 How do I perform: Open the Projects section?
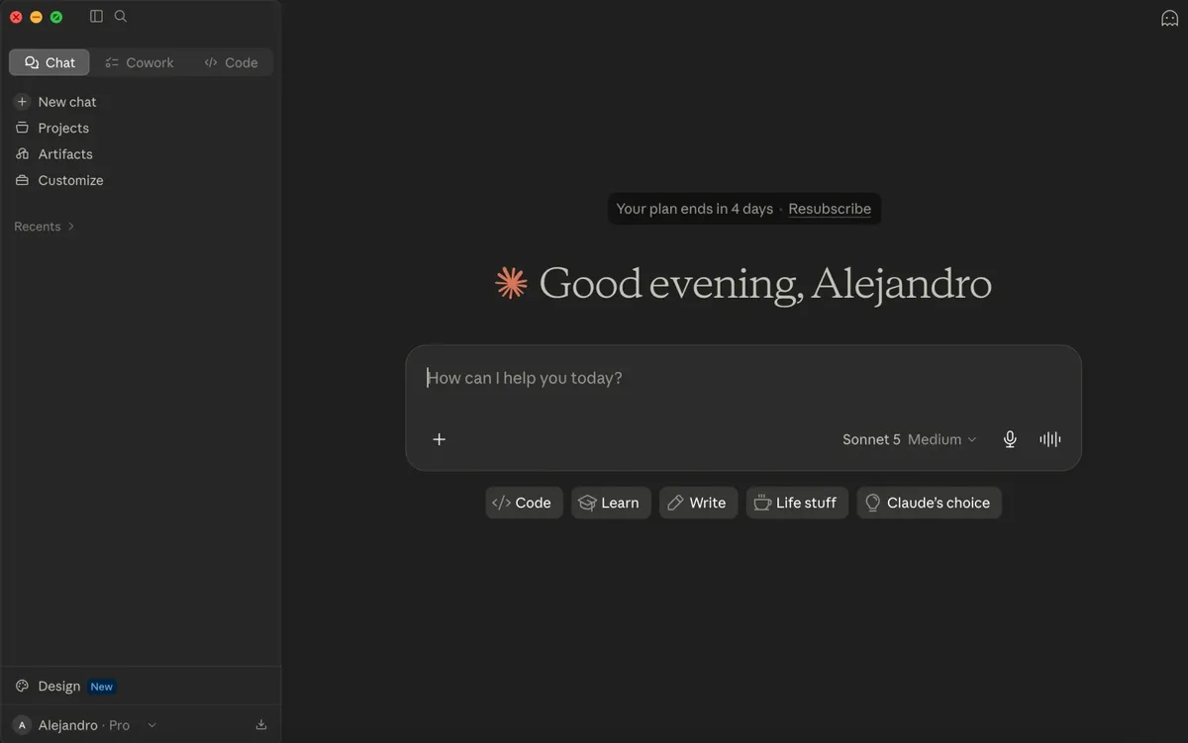click(x=141, y=128)
